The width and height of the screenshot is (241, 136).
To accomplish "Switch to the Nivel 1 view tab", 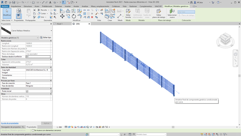I will click(59, 24).
